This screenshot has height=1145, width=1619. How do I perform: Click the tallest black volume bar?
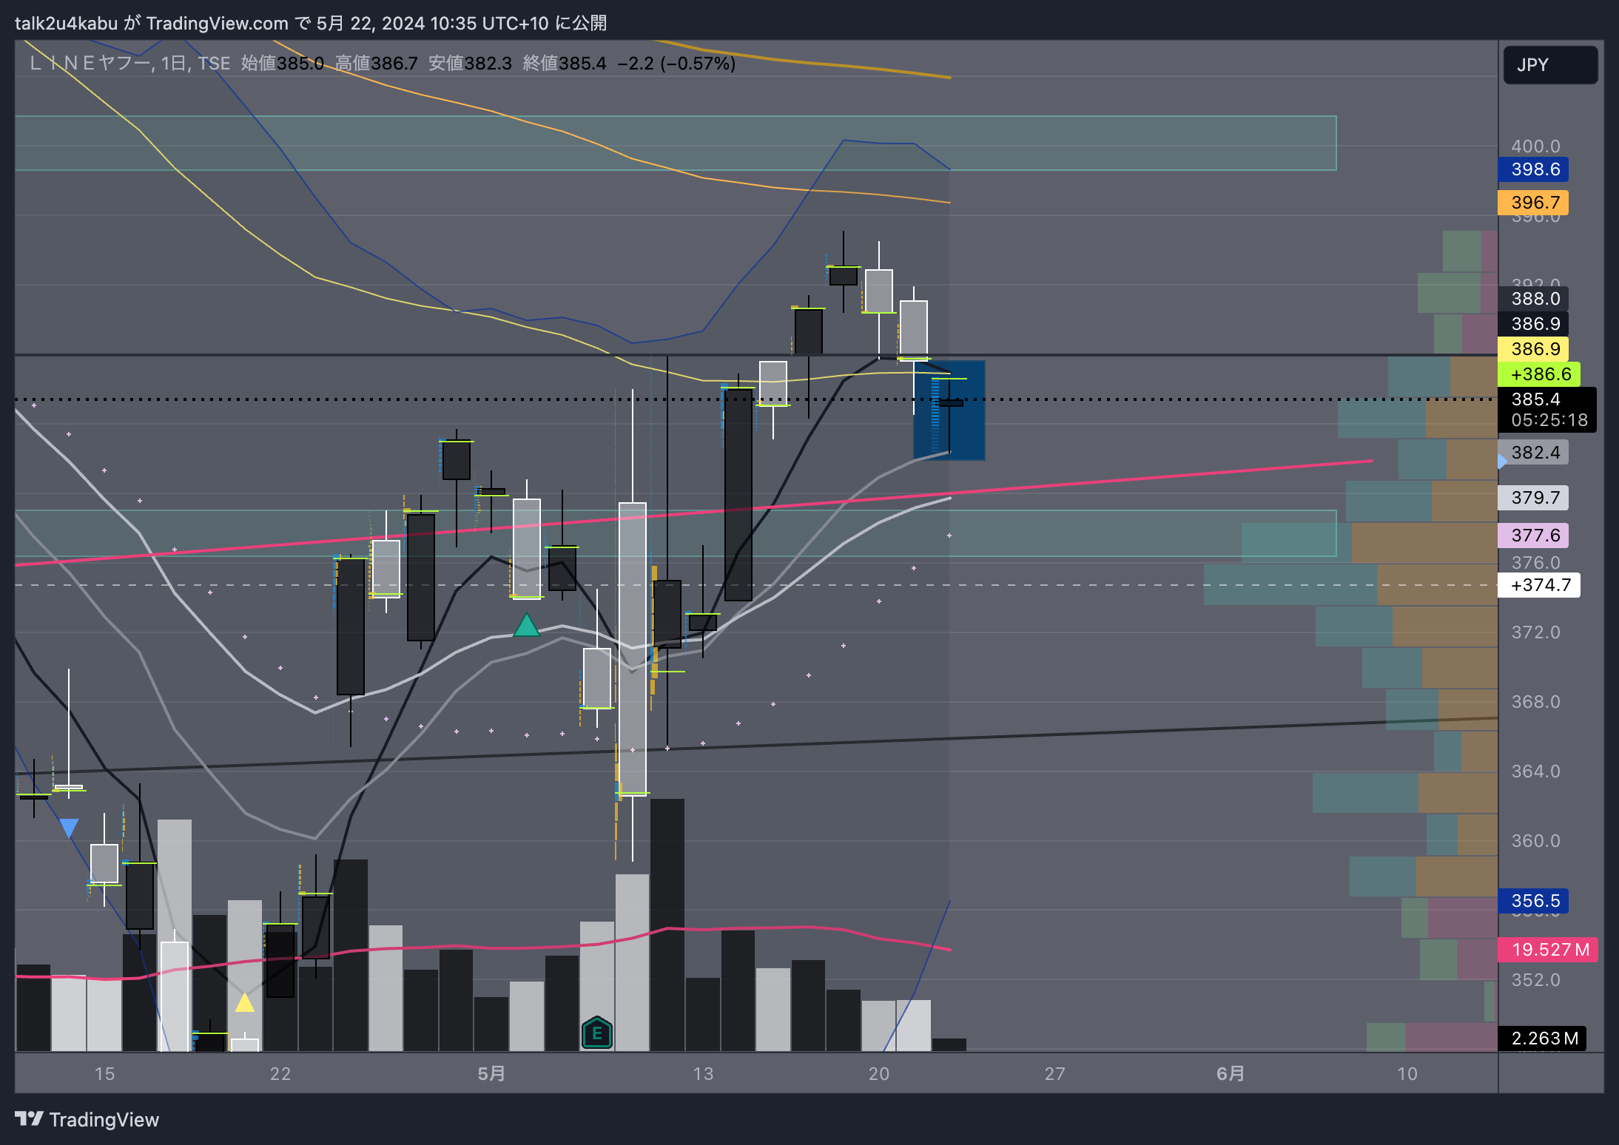click(667, 925)
